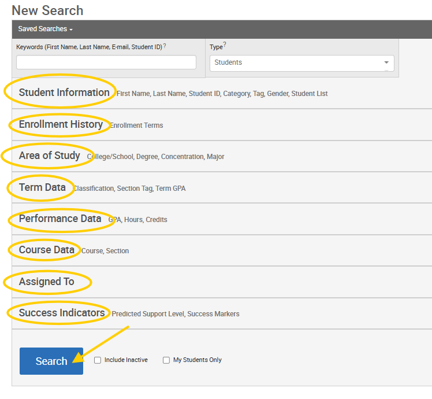This screenshot has width=432, height=399.
Task: Click the blue Search button
Action: tap(51, 361)
